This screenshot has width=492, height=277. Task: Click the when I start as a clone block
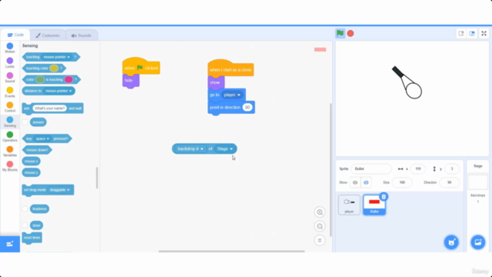(x=231, y=68)
